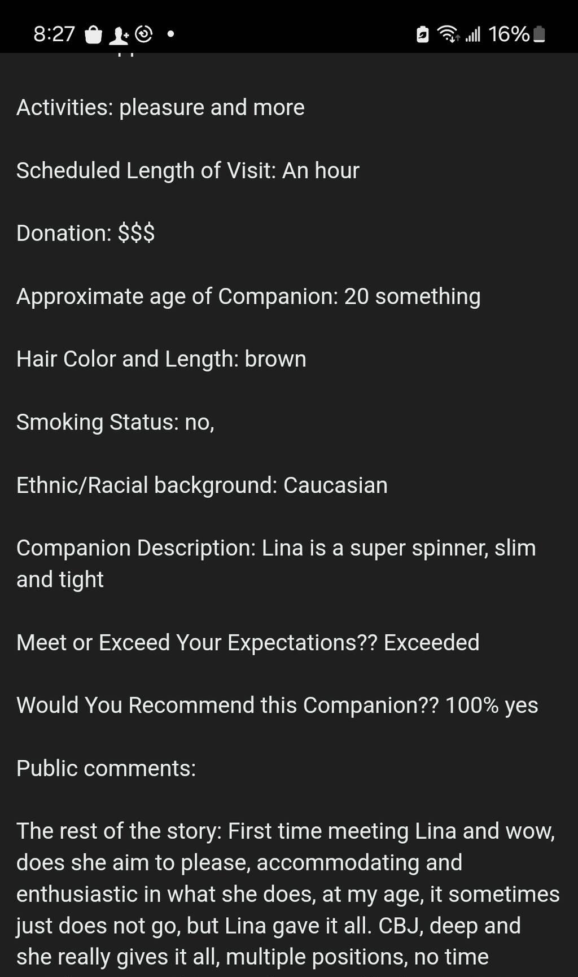Tap the 'Scheduled Length of Visit' line
Viewport: 578px width, 977px height.
pyautogui.click(x=187, y=170)
